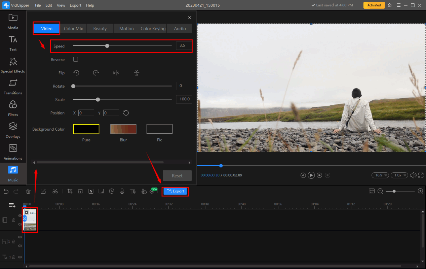This screenshot has width=426, height=269.
Task: Expand the 1.0x playback speed dropdown
Action: tap(400, 175)
